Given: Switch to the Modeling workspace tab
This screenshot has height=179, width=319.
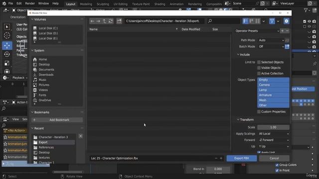Looking at the screenshot, I should click(x=86, y=4).
